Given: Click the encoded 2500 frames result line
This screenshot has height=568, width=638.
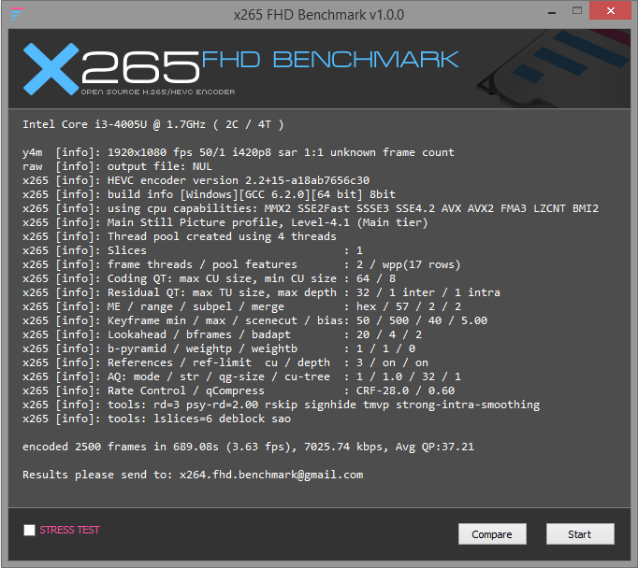Looking at the screenshot, I should click(248, 447).
